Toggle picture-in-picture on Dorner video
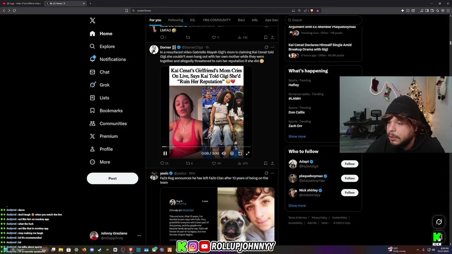Screen dimensions: 452x254 click(240, 153)
